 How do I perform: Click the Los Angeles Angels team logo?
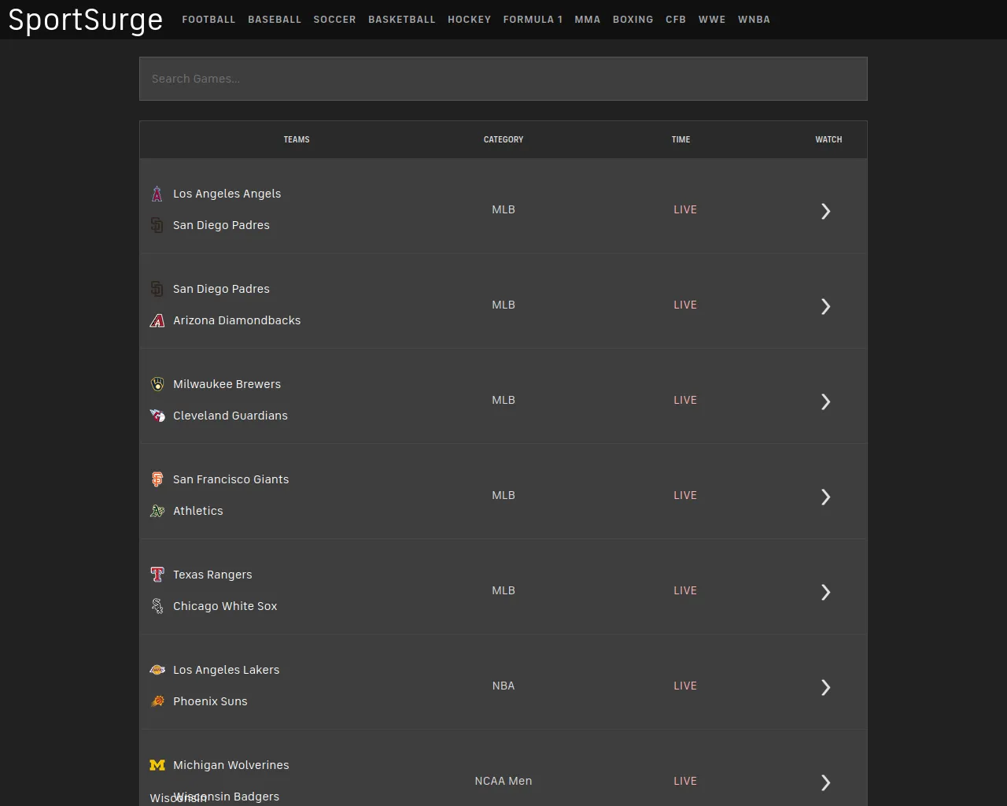(157, 193)
